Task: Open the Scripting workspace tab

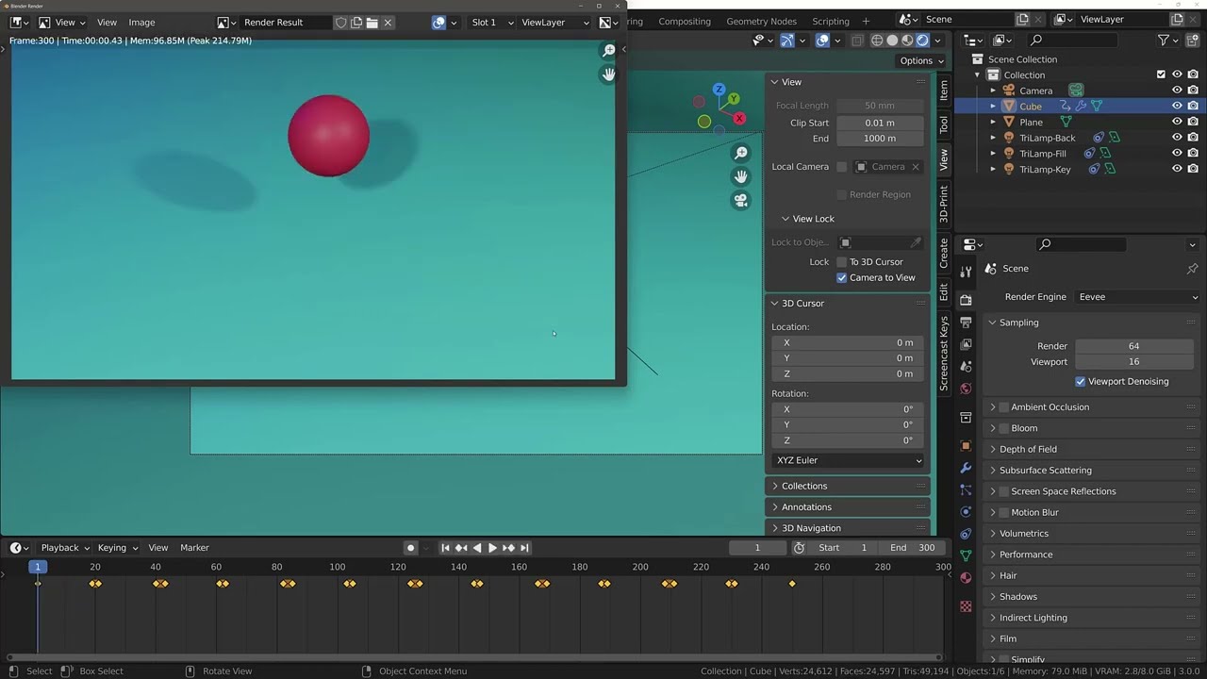Action: click(x=831, y=20)
